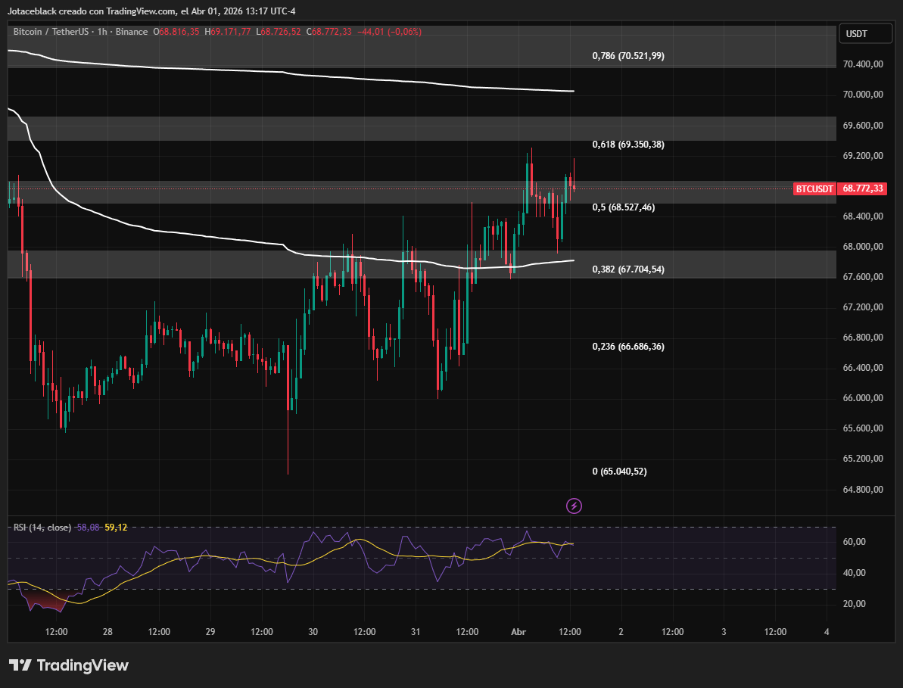Click the red BTCUSDT price label
Image resolution: width=903 pixels, height=688 pixels.
[x=814, y=188]
